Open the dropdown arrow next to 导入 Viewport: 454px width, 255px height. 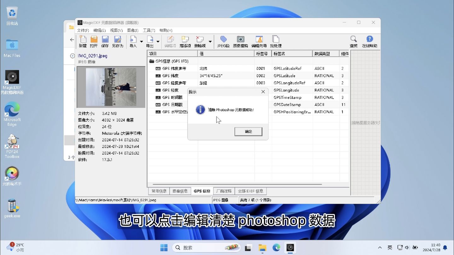[142, 42]
